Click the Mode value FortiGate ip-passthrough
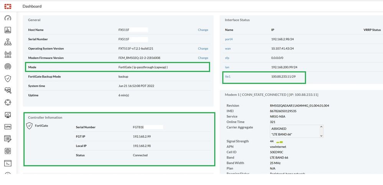Viewport: 383px width, 185px height. pos(143,67)
